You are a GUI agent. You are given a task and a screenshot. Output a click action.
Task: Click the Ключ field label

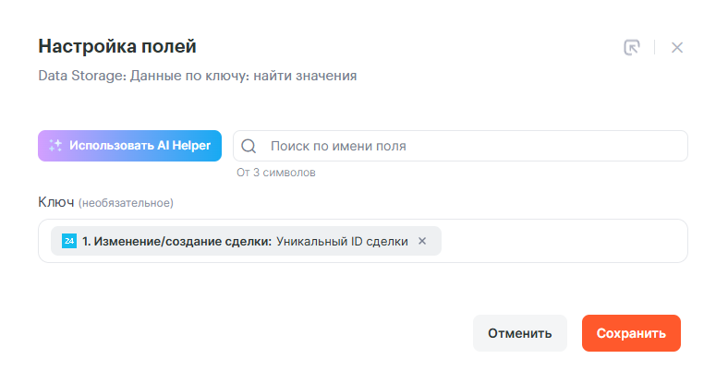(55, 201)
